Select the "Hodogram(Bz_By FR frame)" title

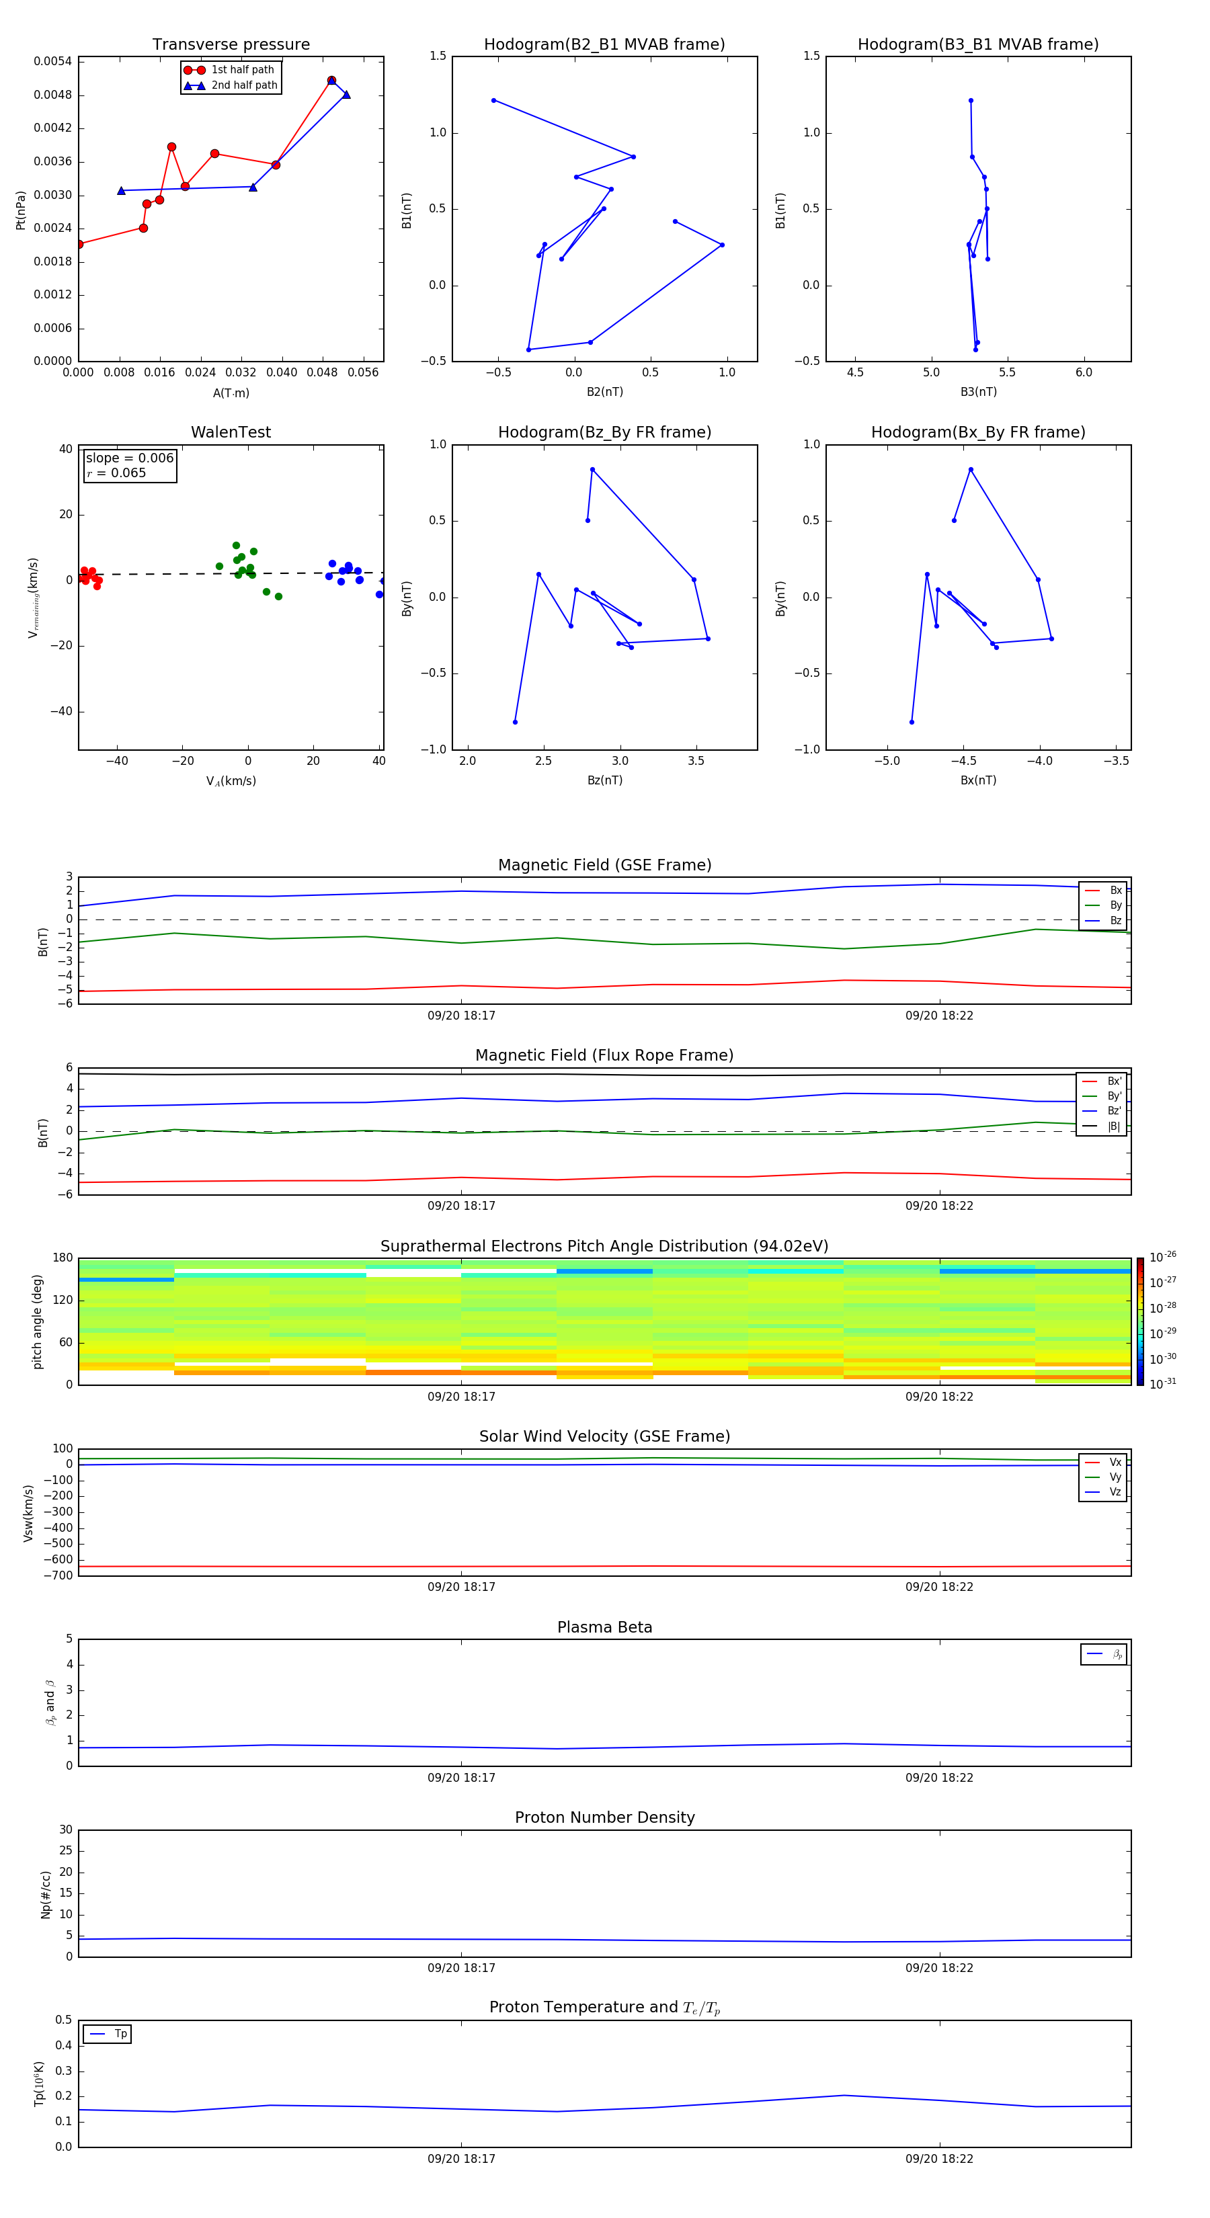[x=604, y=432]
